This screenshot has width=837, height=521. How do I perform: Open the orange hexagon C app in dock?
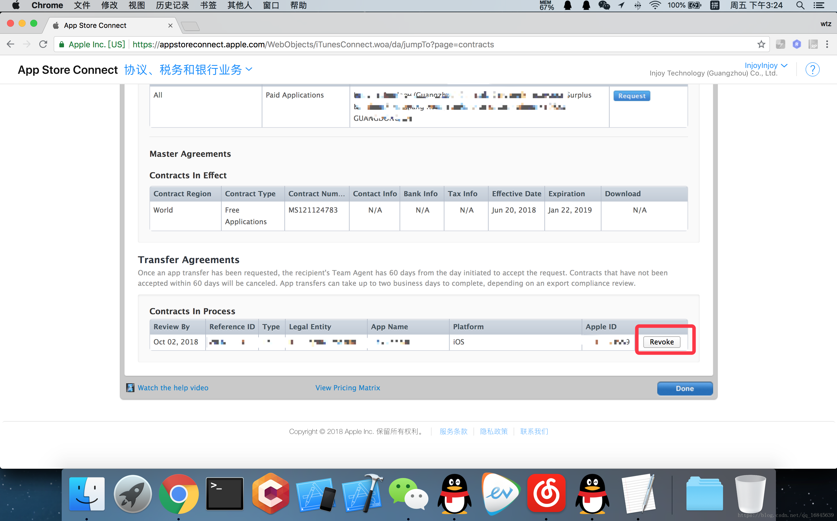click(270, 493)
